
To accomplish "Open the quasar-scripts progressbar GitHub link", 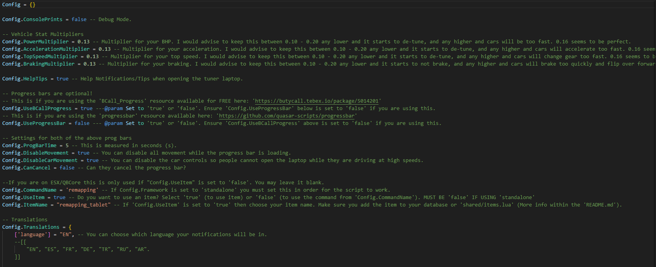I will click(x=287, y=116).
